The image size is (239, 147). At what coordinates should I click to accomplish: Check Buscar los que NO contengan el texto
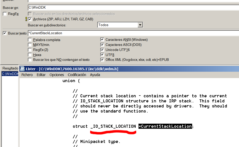tap(30, 60)
